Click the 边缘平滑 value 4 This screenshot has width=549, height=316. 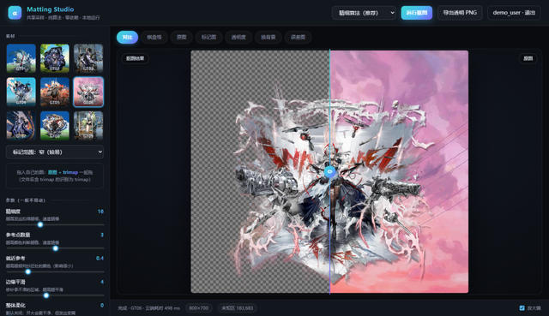click(102, 282)
